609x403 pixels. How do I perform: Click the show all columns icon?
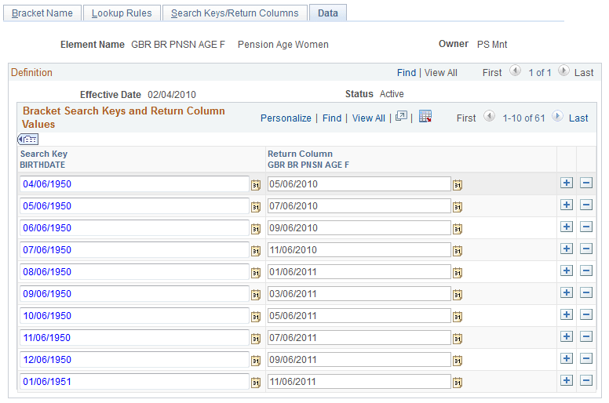click(x=28, y=140)
